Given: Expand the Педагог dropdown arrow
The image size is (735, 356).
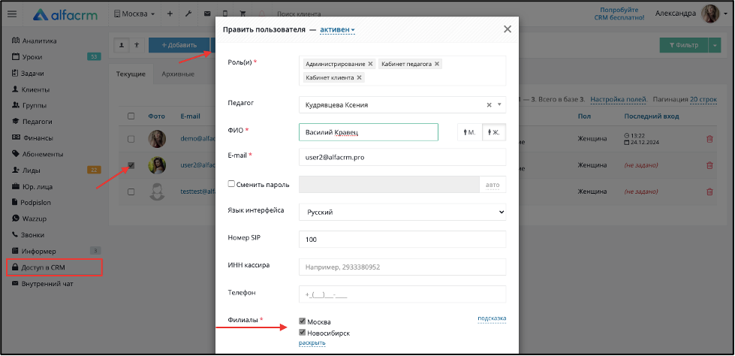Looking at the screenshot, I should click(x=499, y=105).
